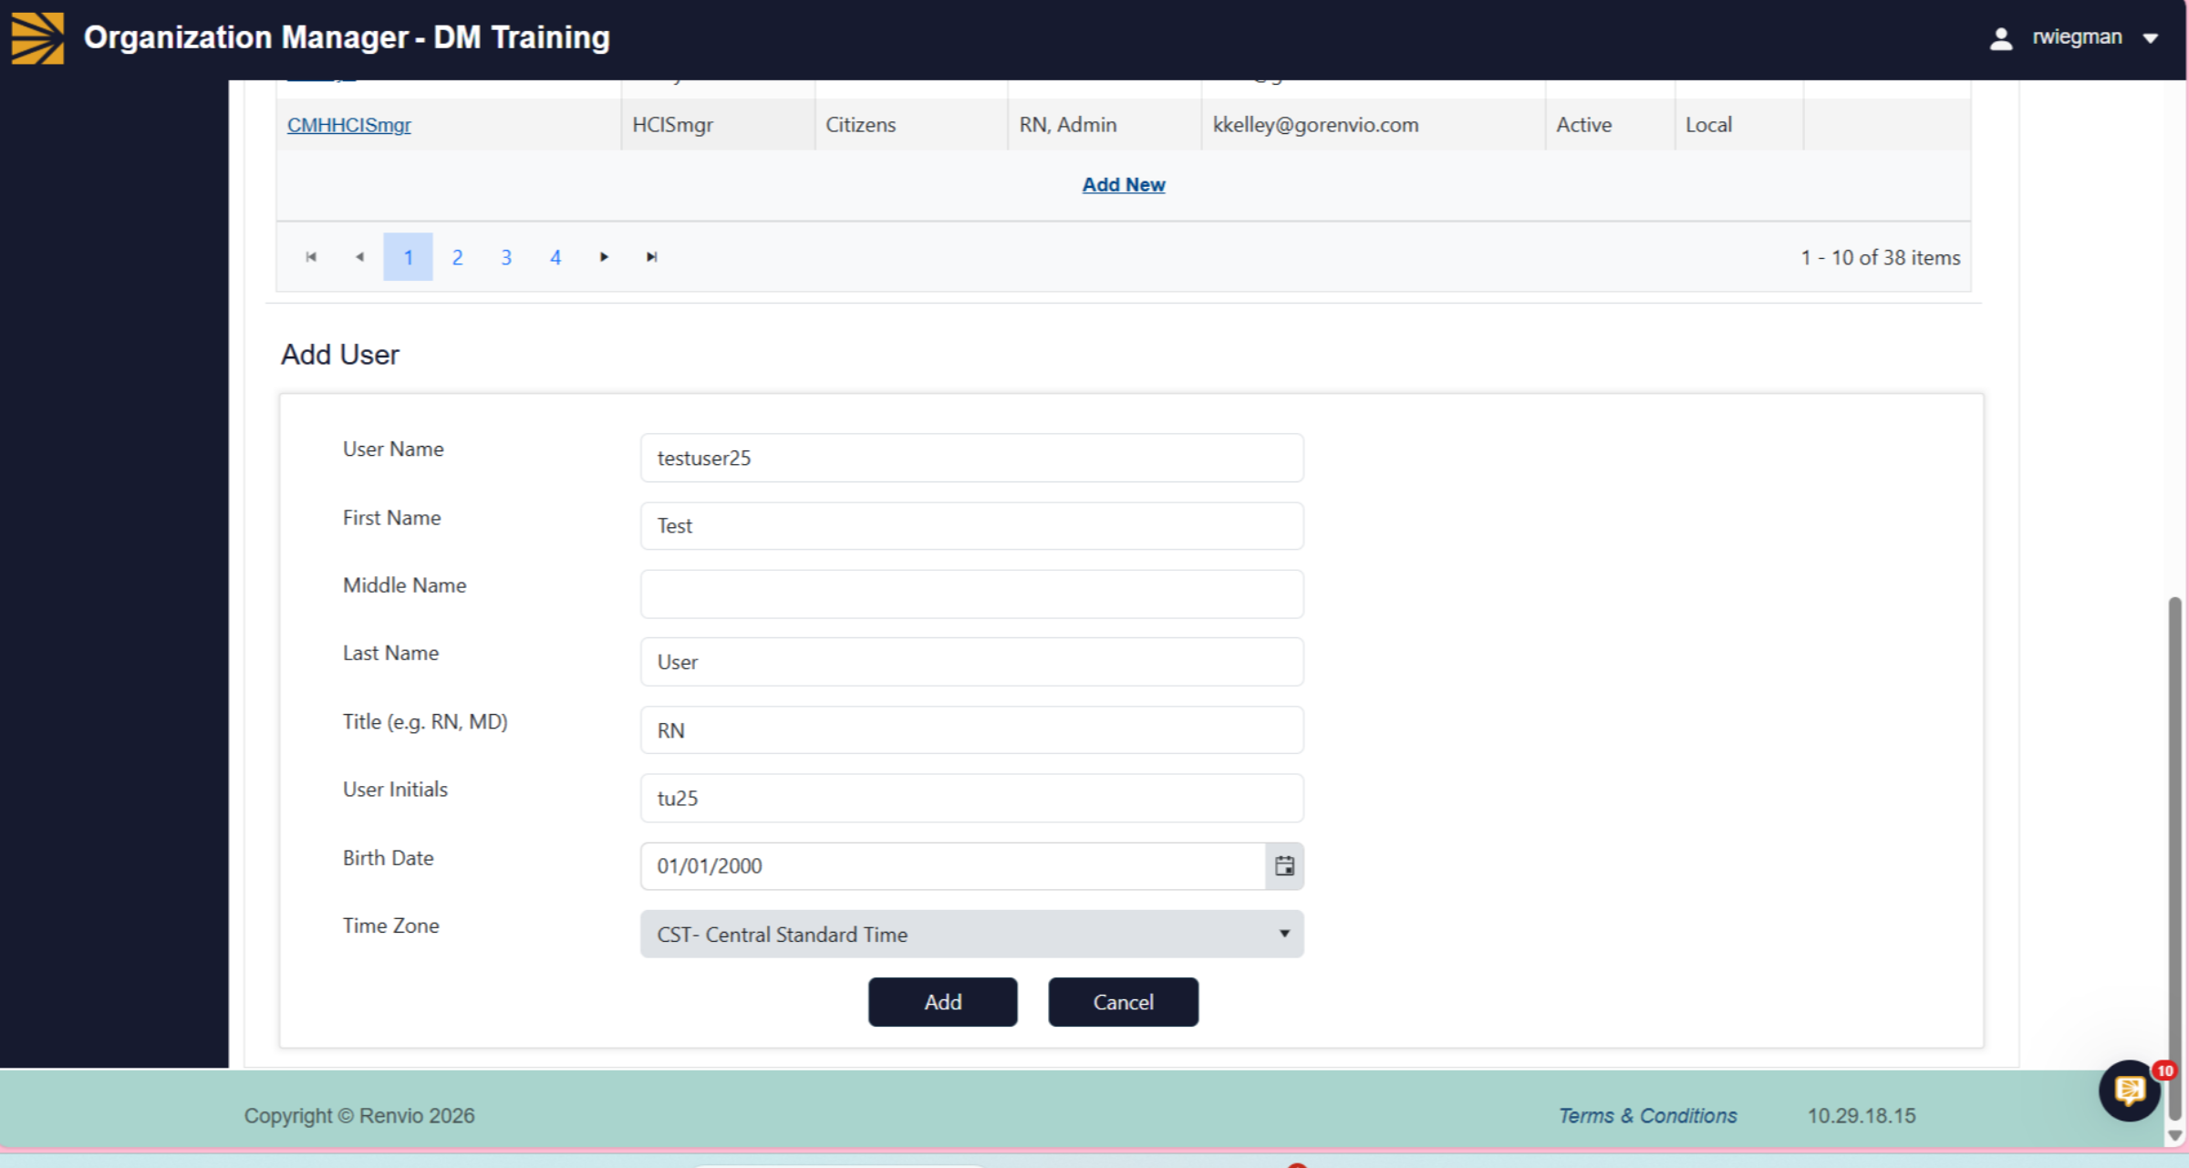2189x1168 pixels.
Task: Open the chat widget with 10 notifications
Action: pos(2131,1090)
